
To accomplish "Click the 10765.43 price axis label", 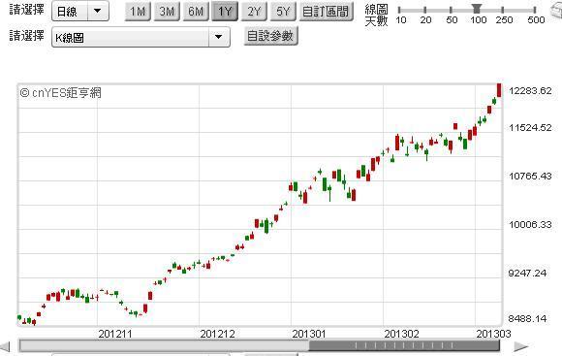I will (530, 176).
